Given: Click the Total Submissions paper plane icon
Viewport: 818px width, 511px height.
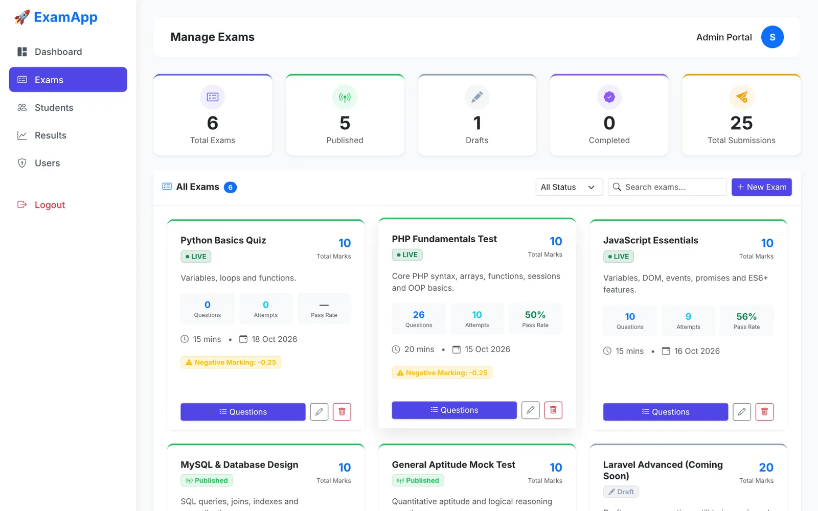Looking at the screenshot, I should (742, 97).
